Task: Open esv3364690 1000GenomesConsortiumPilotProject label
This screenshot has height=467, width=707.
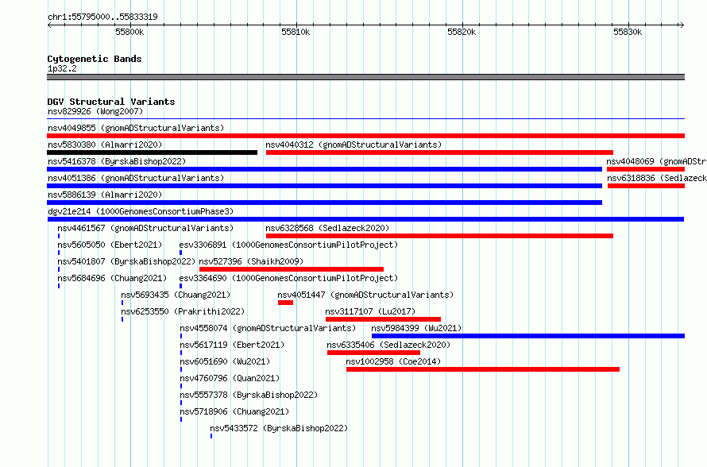Action: [x=288, y=278]
